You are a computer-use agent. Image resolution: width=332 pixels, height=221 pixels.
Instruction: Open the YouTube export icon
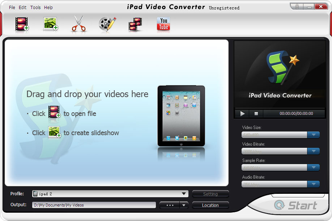163,24
